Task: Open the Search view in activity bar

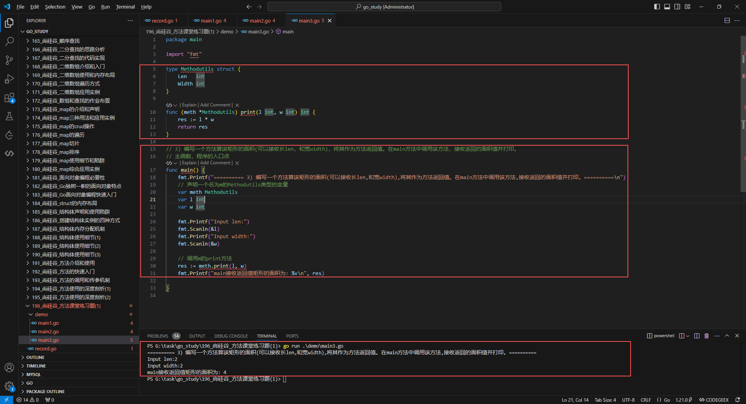Action: click(9, 42)
